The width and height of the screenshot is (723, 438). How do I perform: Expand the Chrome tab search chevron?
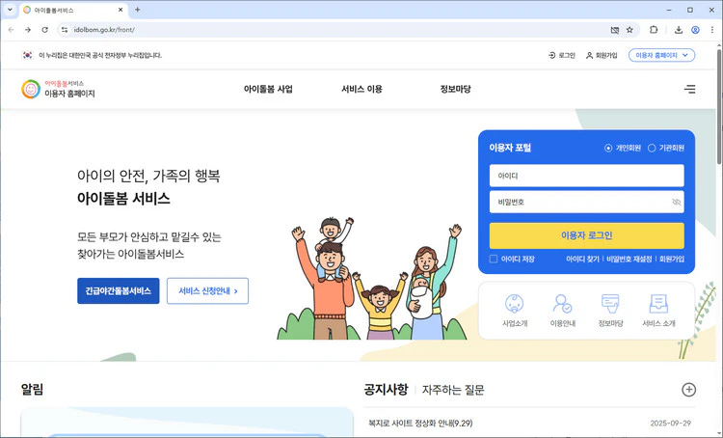tap(10, 10)
